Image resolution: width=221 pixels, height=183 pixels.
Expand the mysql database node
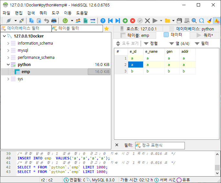point(8,50)
